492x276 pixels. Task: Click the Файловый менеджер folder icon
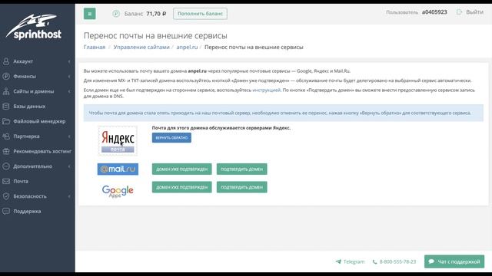tap(6, 121)
